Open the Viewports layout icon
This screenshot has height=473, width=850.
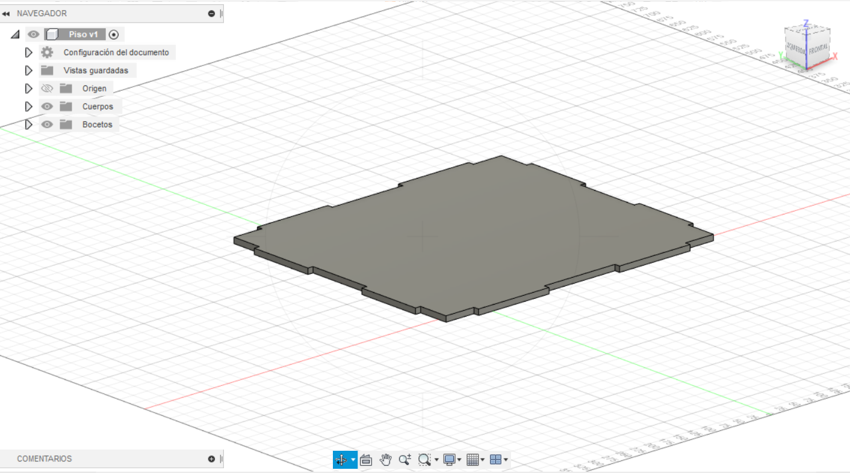coord(496,460)
